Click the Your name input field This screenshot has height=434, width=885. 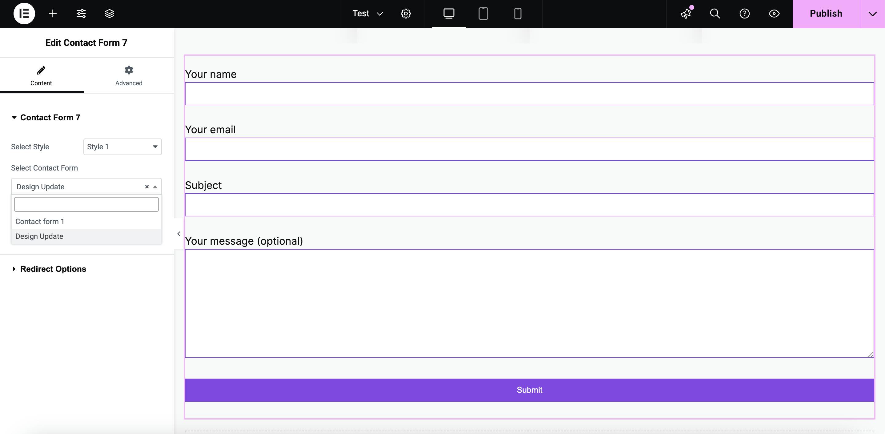[x=529, y=94]
